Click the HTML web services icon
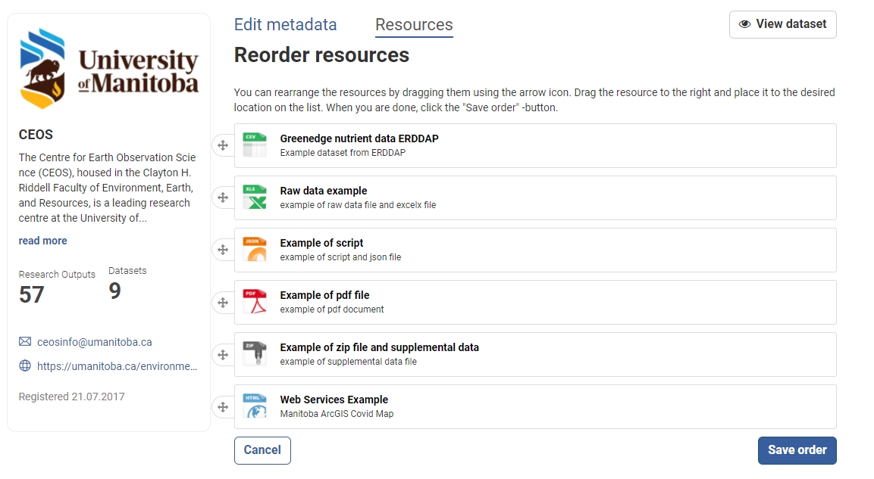The width and height of the screenshot is (874, 479). 255,406
